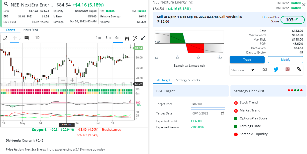Select the 6m chart range

click(x=118, y=38)
